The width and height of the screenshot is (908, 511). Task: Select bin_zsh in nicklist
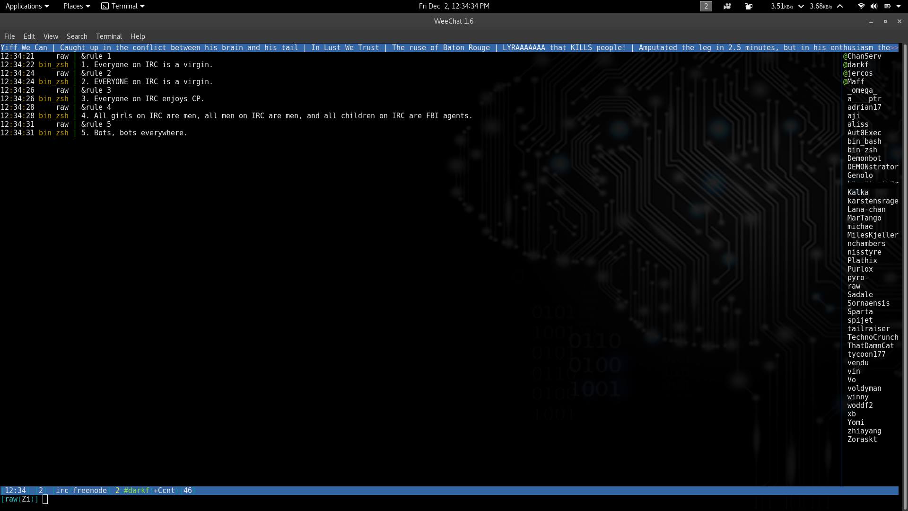[862, 150]
